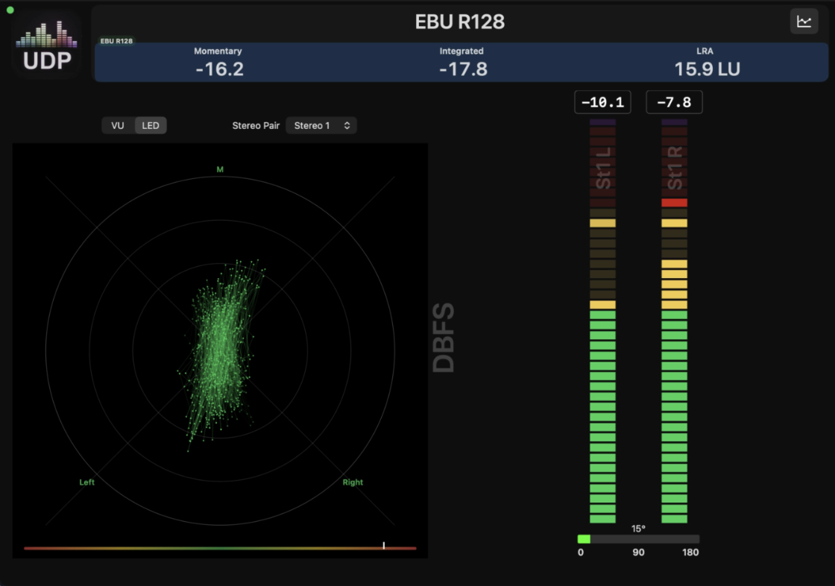835x586 pixels.
Task: Click the EBU R128 badge label
Action: [x=116, y=41]
